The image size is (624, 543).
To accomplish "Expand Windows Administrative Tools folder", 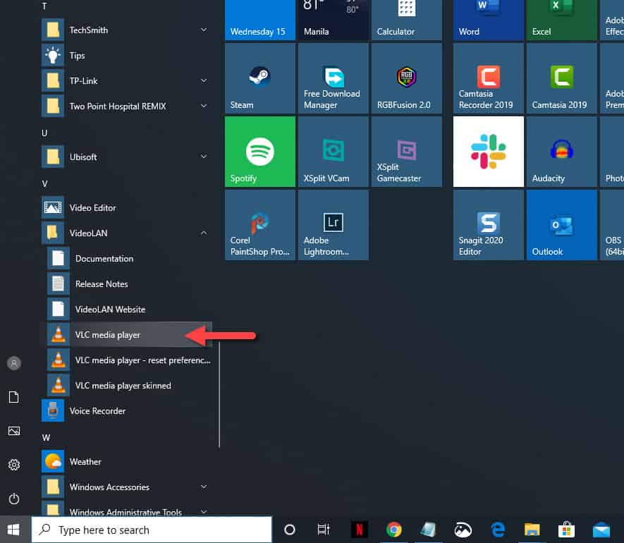I will coord(126,510).
